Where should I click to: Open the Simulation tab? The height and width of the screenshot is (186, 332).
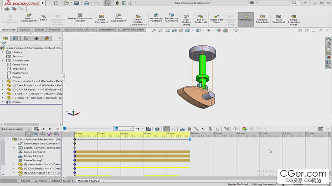106,30
